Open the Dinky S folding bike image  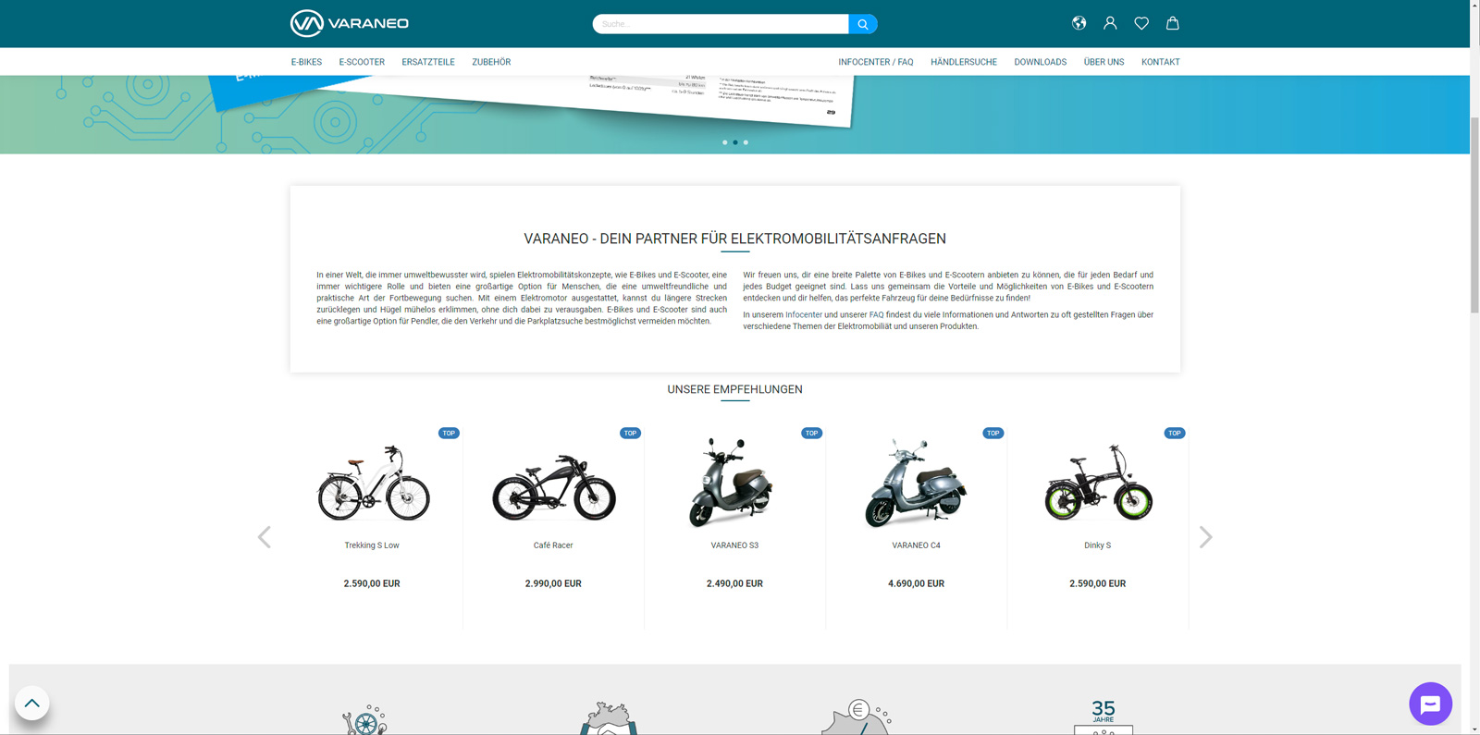[1098, 483]
